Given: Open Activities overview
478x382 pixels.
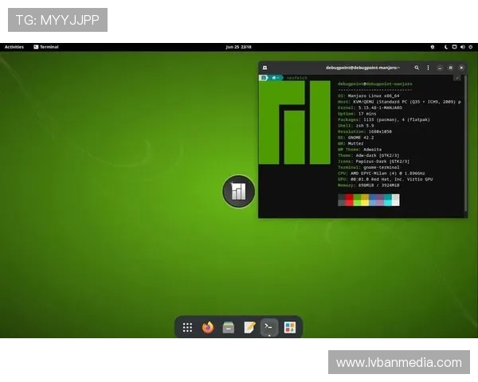Looking at the screenshot, I should tap(14, 47).
